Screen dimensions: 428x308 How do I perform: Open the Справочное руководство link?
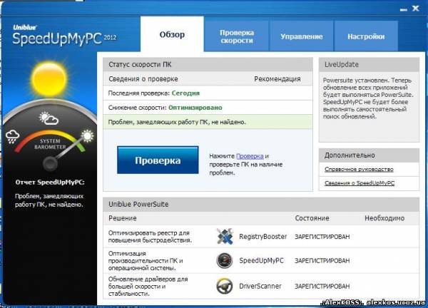[359, 170]
